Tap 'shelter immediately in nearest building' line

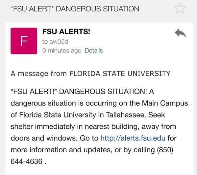(75, 126)
